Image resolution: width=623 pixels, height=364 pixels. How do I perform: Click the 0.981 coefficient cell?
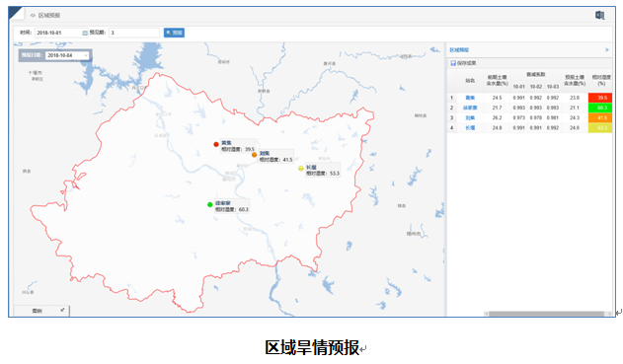(x=553, y=118)
